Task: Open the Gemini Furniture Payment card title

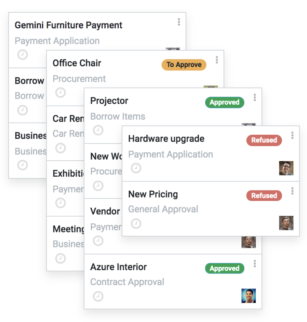Action: click(68, 25)
